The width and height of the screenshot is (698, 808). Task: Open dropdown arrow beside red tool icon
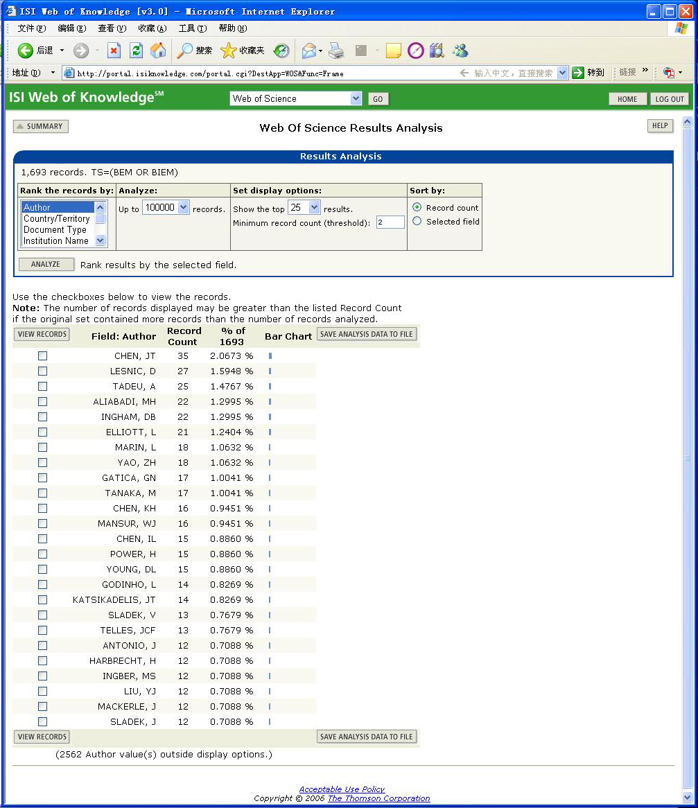coord(681,73)
